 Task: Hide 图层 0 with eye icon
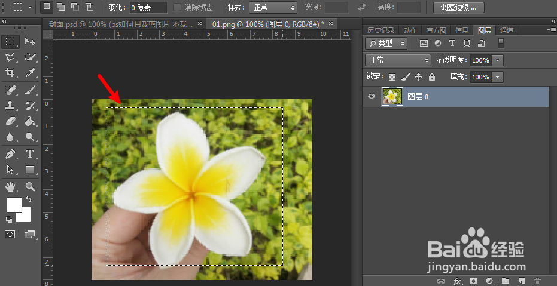371,96
